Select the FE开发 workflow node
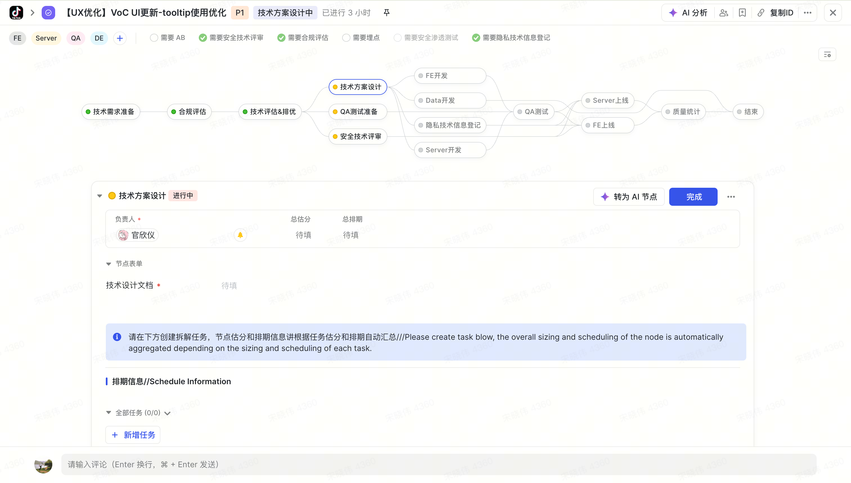The width and height of the screenshot is (851, 483). 450,76
